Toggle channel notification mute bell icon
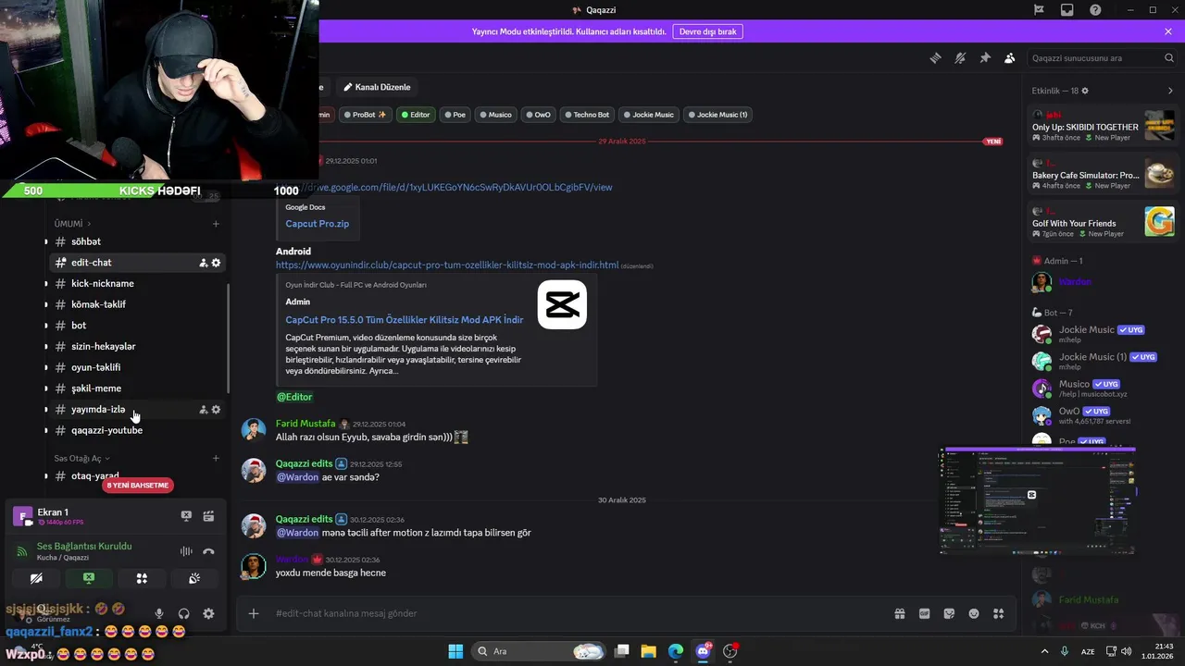 960,57
